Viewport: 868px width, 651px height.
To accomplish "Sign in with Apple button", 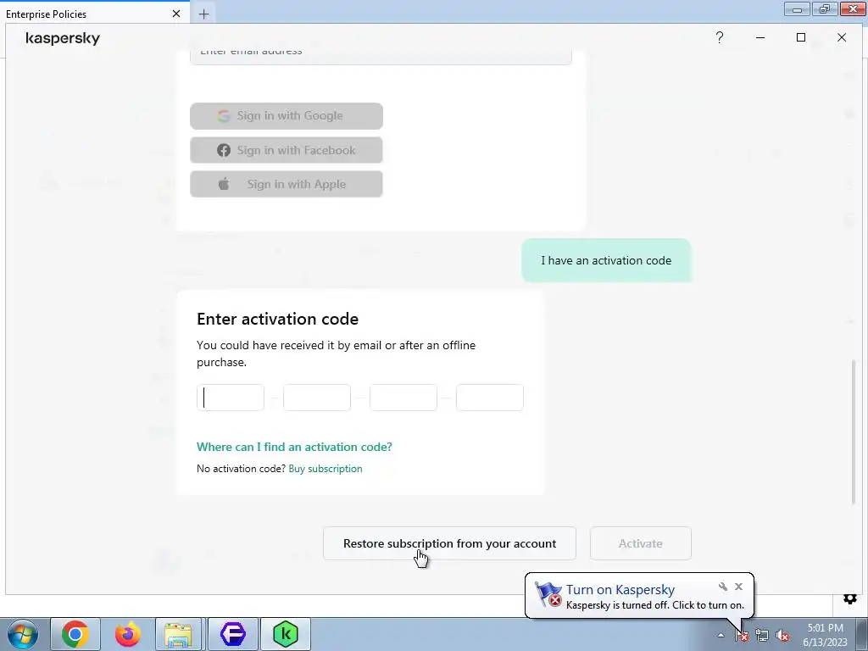I will (287, 184).
